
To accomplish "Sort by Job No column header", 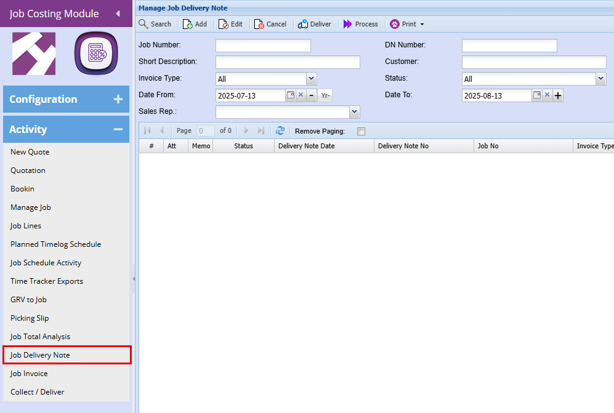I will point(523,146).
